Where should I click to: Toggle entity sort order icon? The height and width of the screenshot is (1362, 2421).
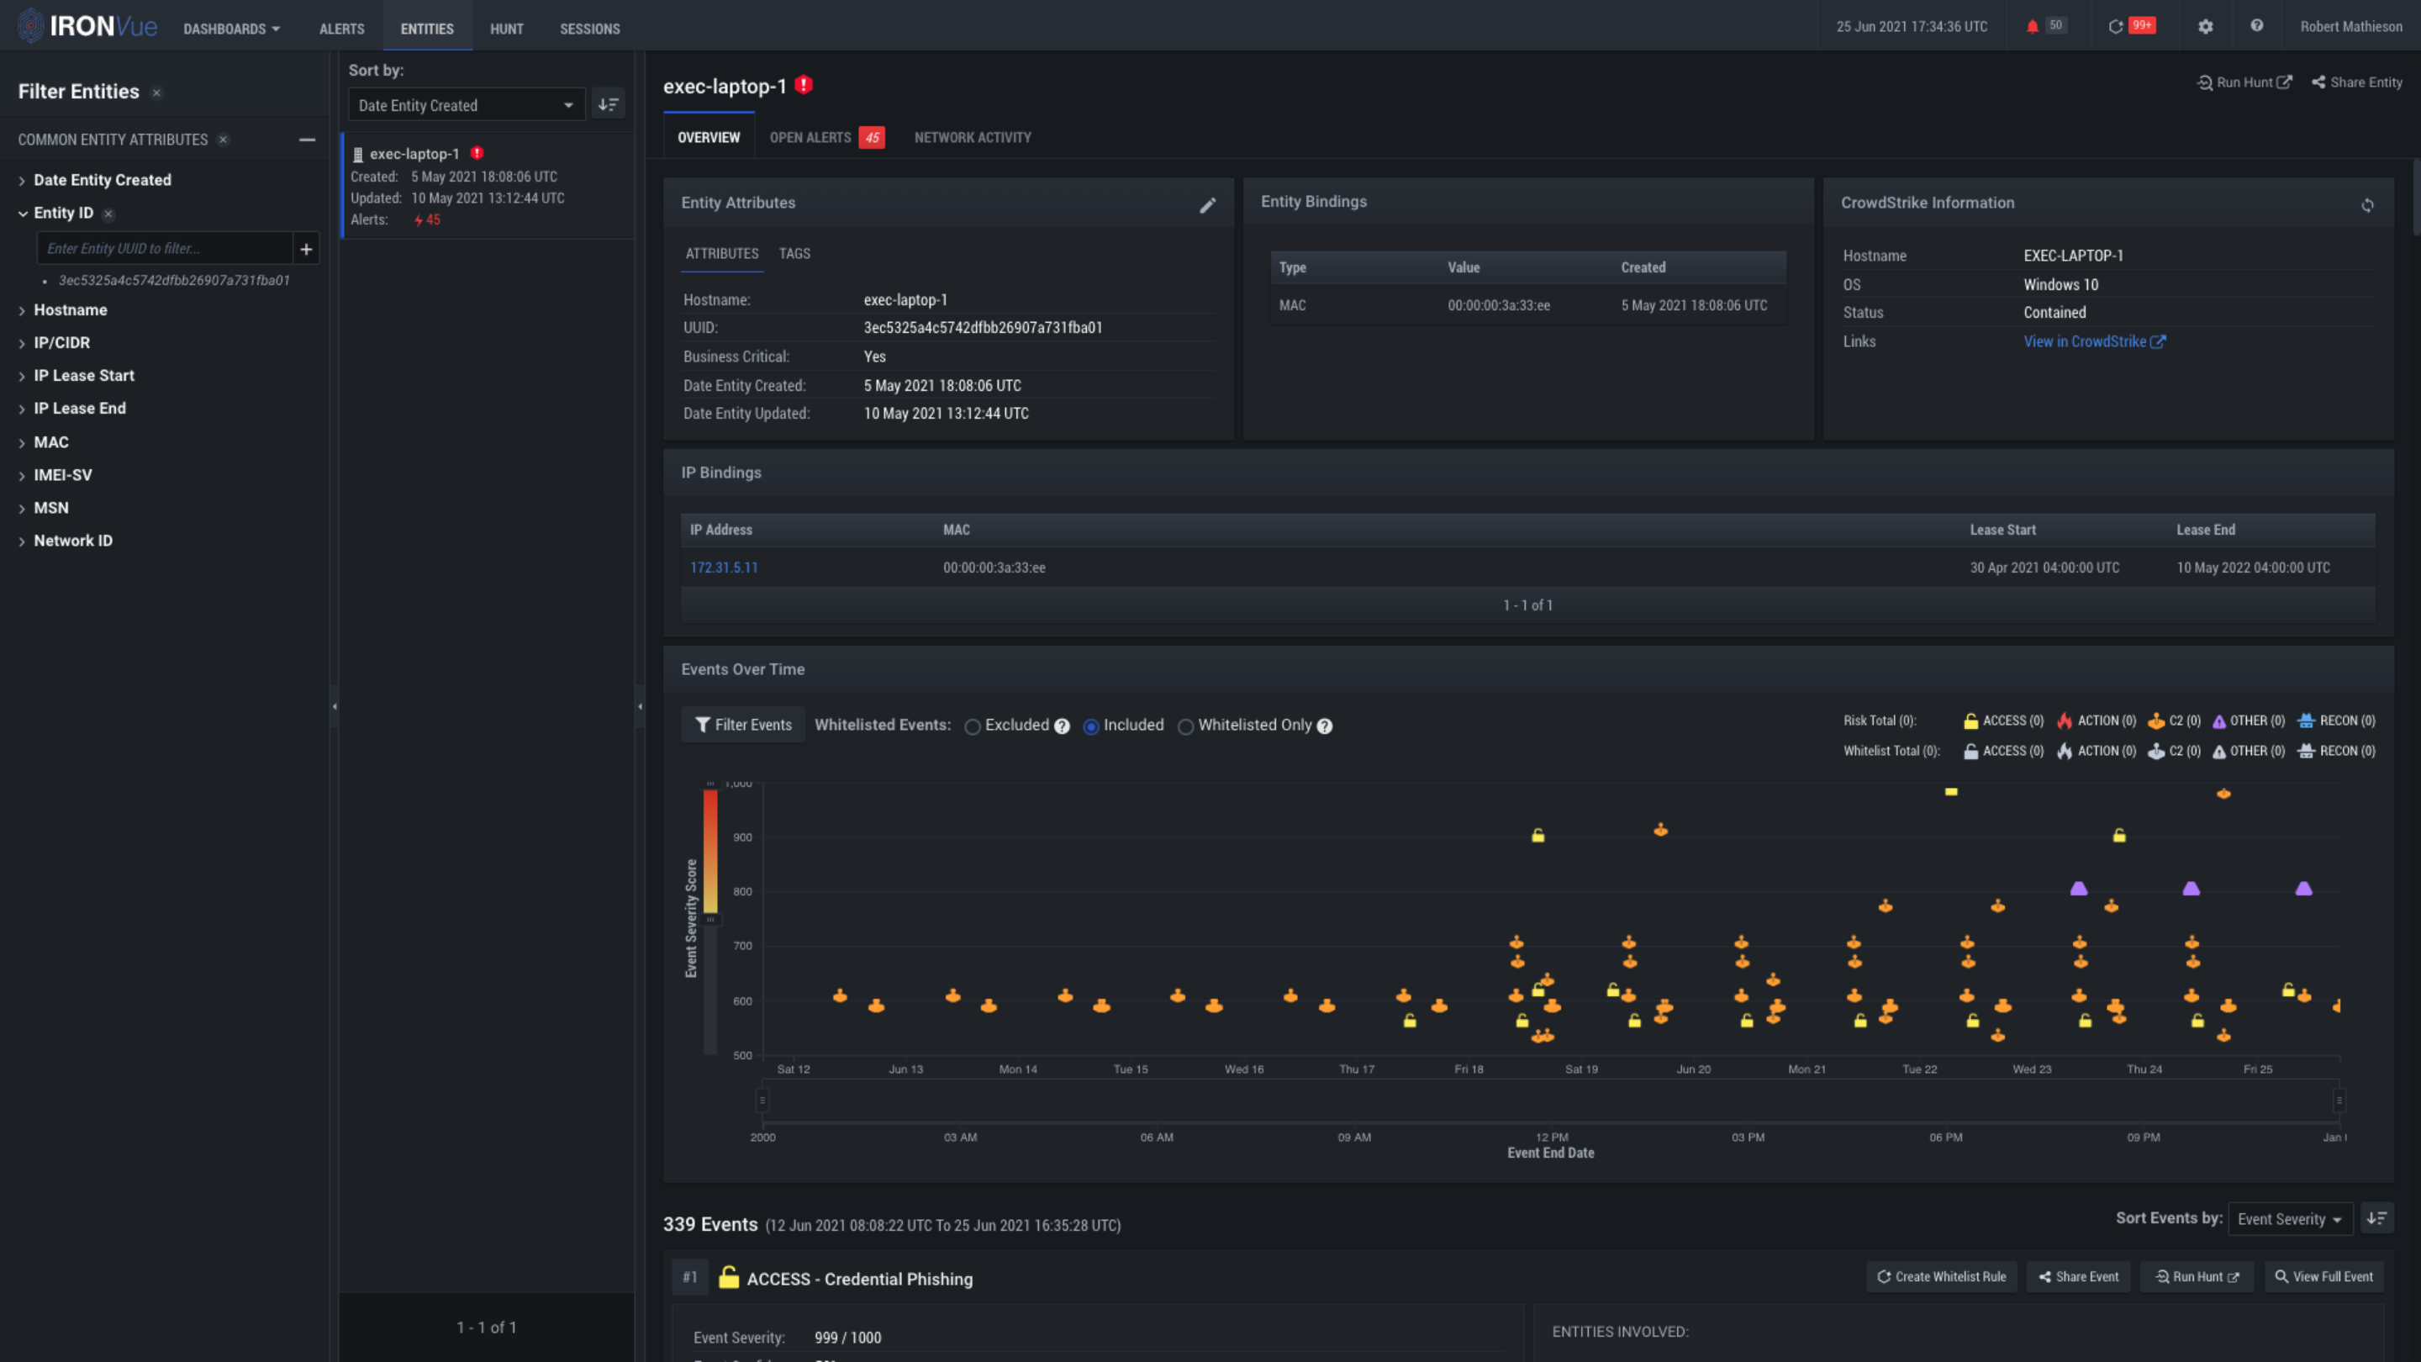pos(608,104)
